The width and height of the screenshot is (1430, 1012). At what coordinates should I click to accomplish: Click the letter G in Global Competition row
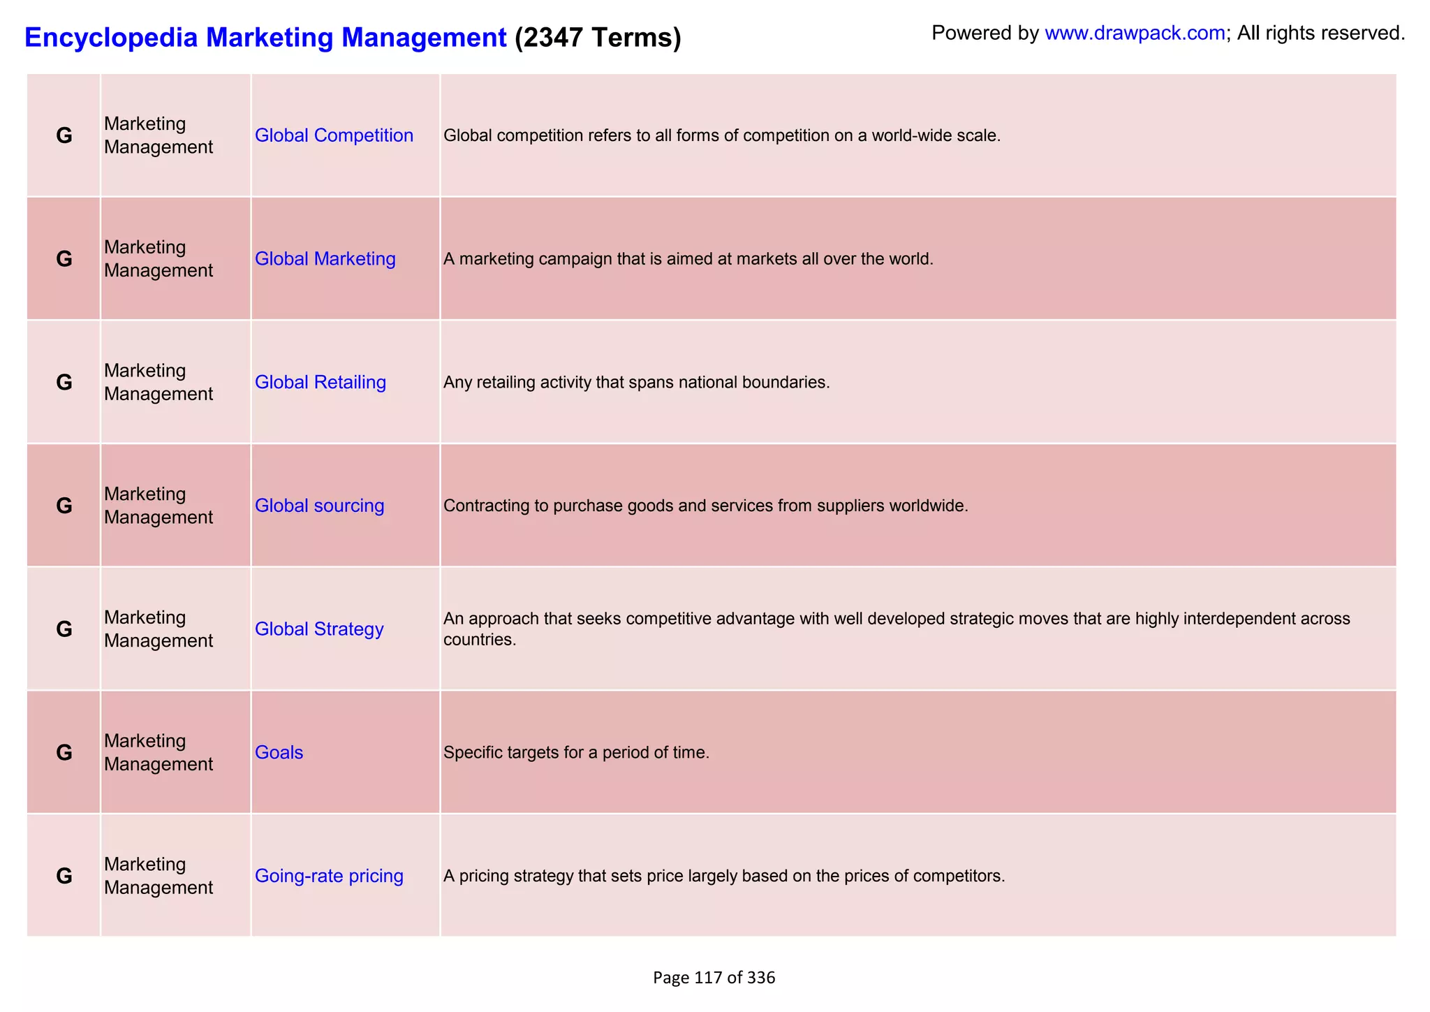tap(64, 135)
